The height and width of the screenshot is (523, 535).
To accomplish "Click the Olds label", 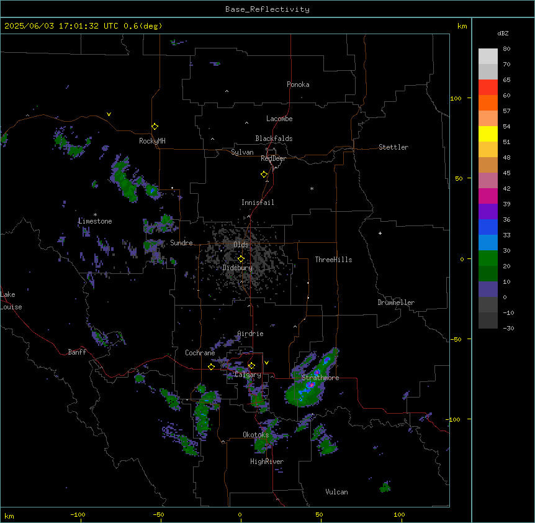I will pyautogui.click(x=241, y=245).
